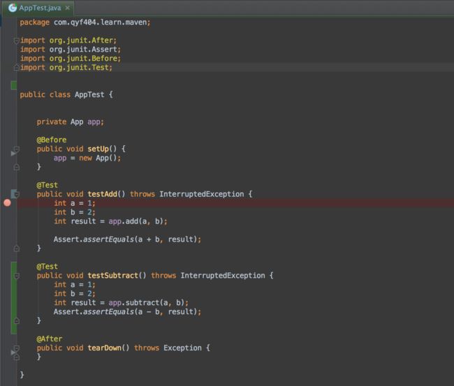Click the '@Test' annotation above testSubtract
This screenshot has height=386, width=454.
47,267
